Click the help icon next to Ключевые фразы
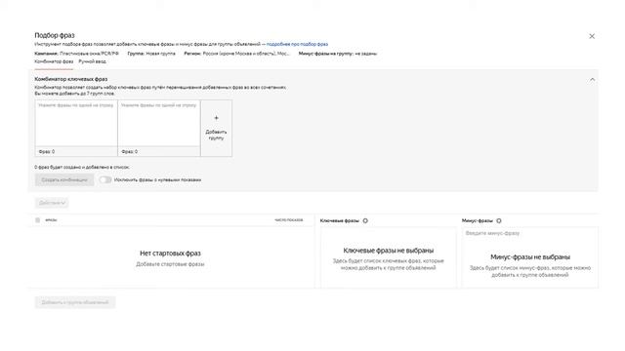Screen dimensions: 625x351 coord(365,220)
